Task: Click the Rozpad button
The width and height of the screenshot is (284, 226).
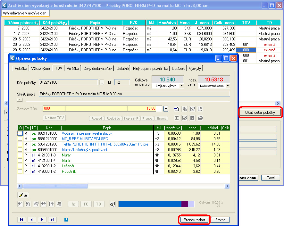Action: [x=96, y=118]
